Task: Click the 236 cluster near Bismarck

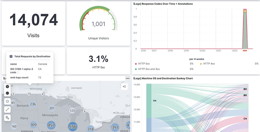Action: [x=33, y=104]
